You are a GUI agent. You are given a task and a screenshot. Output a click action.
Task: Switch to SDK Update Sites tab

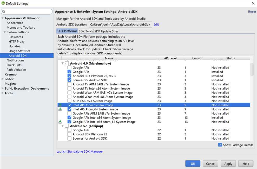point(106,31)
